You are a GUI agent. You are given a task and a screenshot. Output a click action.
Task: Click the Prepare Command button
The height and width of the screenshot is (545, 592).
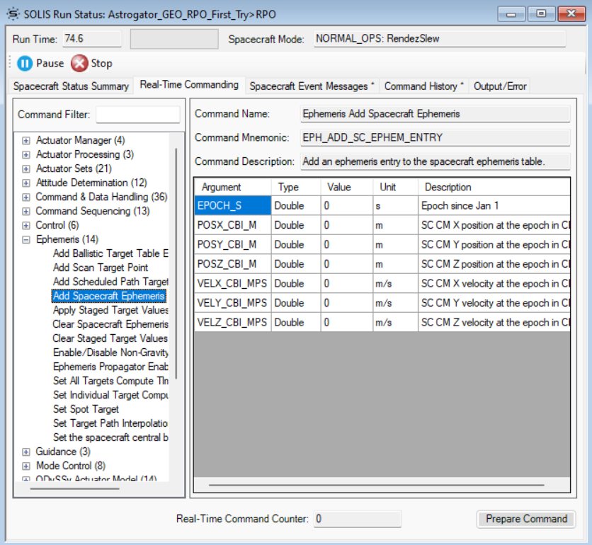point(526,519)
